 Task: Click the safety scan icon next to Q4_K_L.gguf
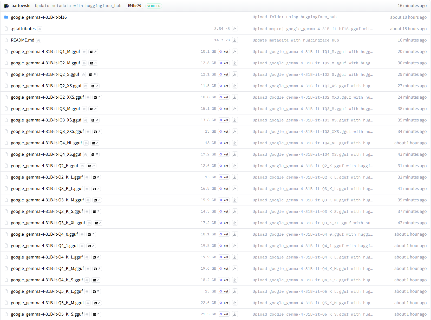[87, 257]
